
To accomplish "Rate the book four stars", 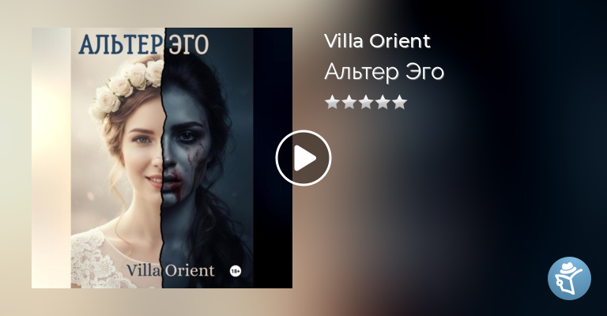I will (383, 103).
